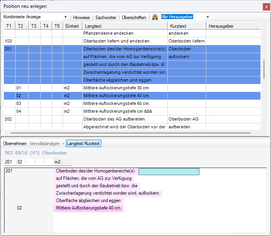This screenshot has height=236, width=271.
Task: Click the cyan Homogenbereiche input field
Action: point(169,172)
